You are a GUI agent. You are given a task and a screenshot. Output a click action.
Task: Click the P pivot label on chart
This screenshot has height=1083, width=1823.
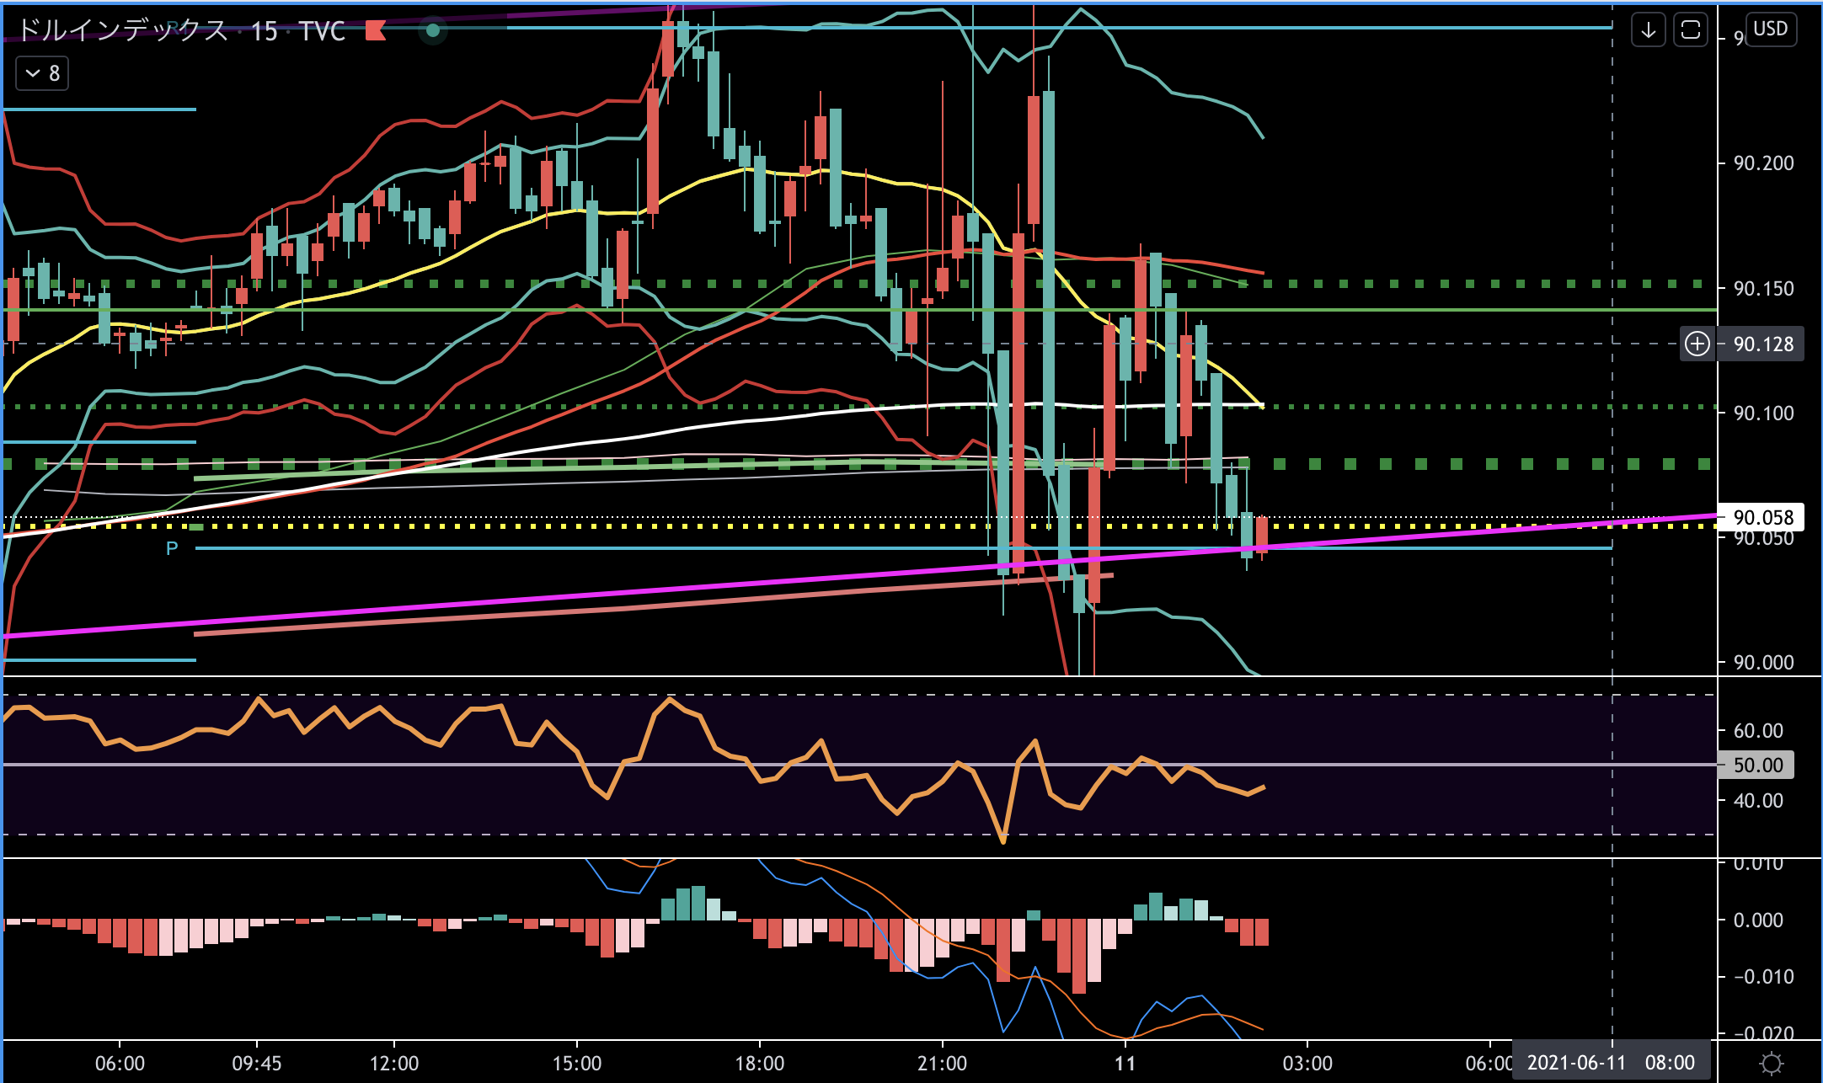point(172,549)
